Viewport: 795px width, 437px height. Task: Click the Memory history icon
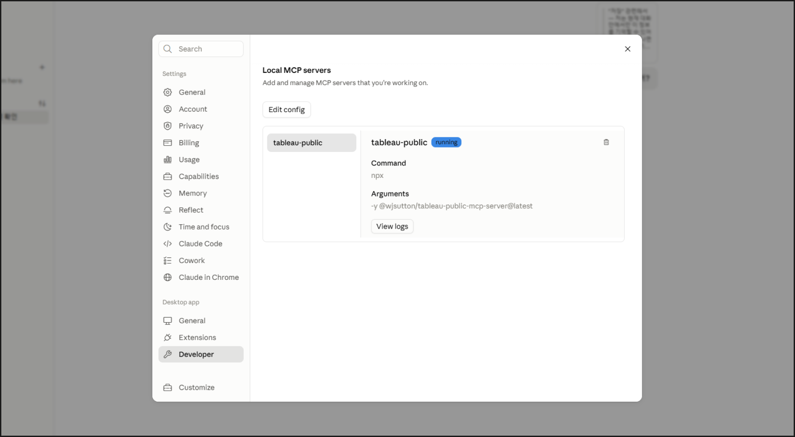pos(168,193)
